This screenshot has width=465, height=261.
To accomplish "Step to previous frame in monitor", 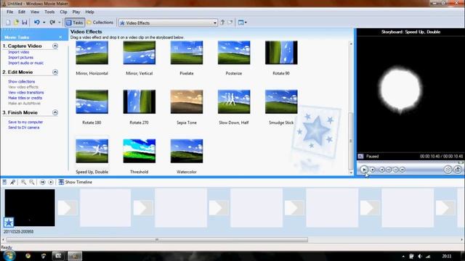I will [389, 170].
